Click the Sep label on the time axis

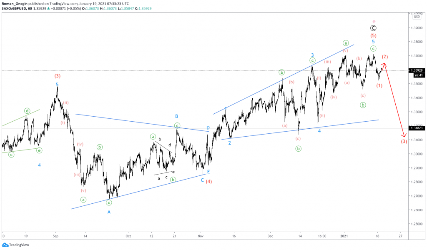click(55, 235)
